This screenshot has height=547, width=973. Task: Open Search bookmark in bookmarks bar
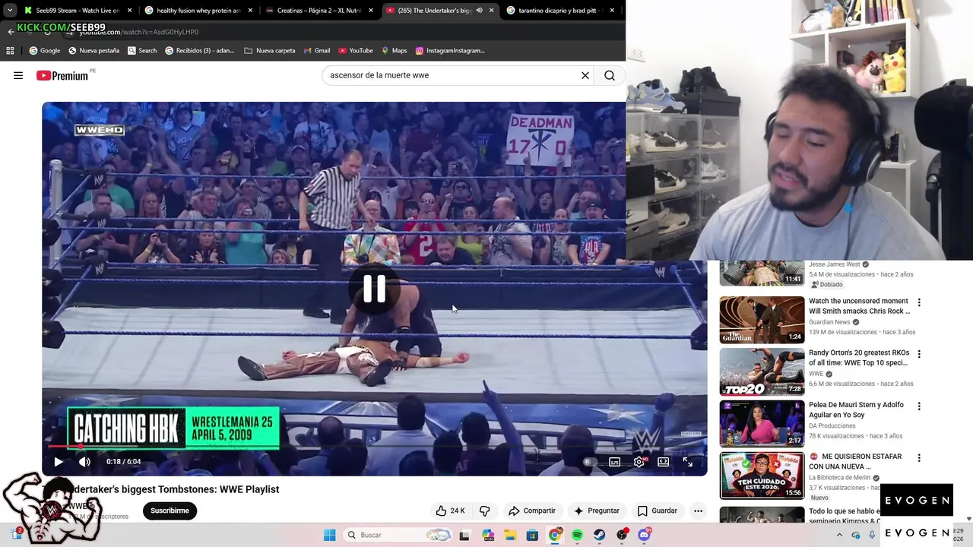pyautogui.click(x=142, y=51)
